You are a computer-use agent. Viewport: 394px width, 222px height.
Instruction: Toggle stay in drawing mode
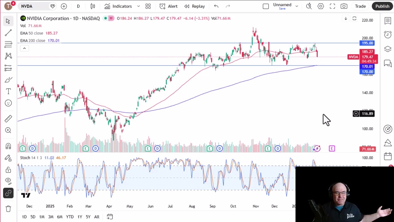(x=8, y=158)
